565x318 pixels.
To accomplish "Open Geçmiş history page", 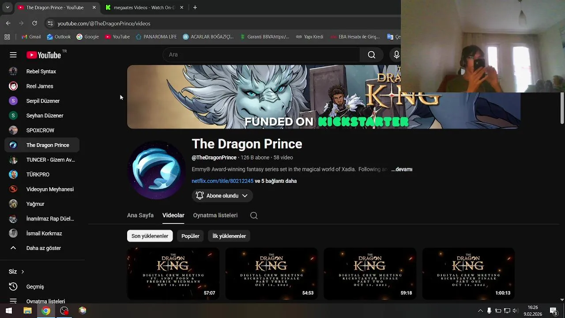I will [42, 287].
